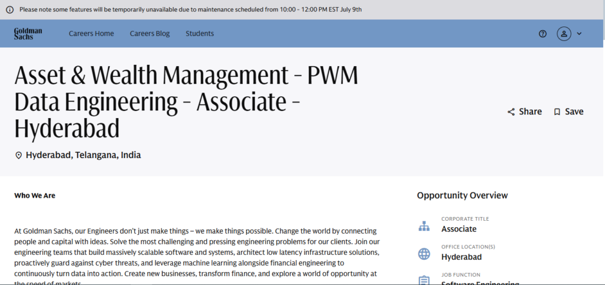This screenshot has width=605, height=285.
Task: Click the 'OFFICE LOCATION(S)' label
Action: 468,247
